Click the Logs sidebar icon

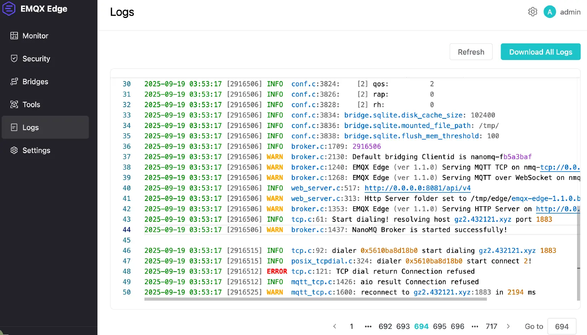tap(14, 127)
